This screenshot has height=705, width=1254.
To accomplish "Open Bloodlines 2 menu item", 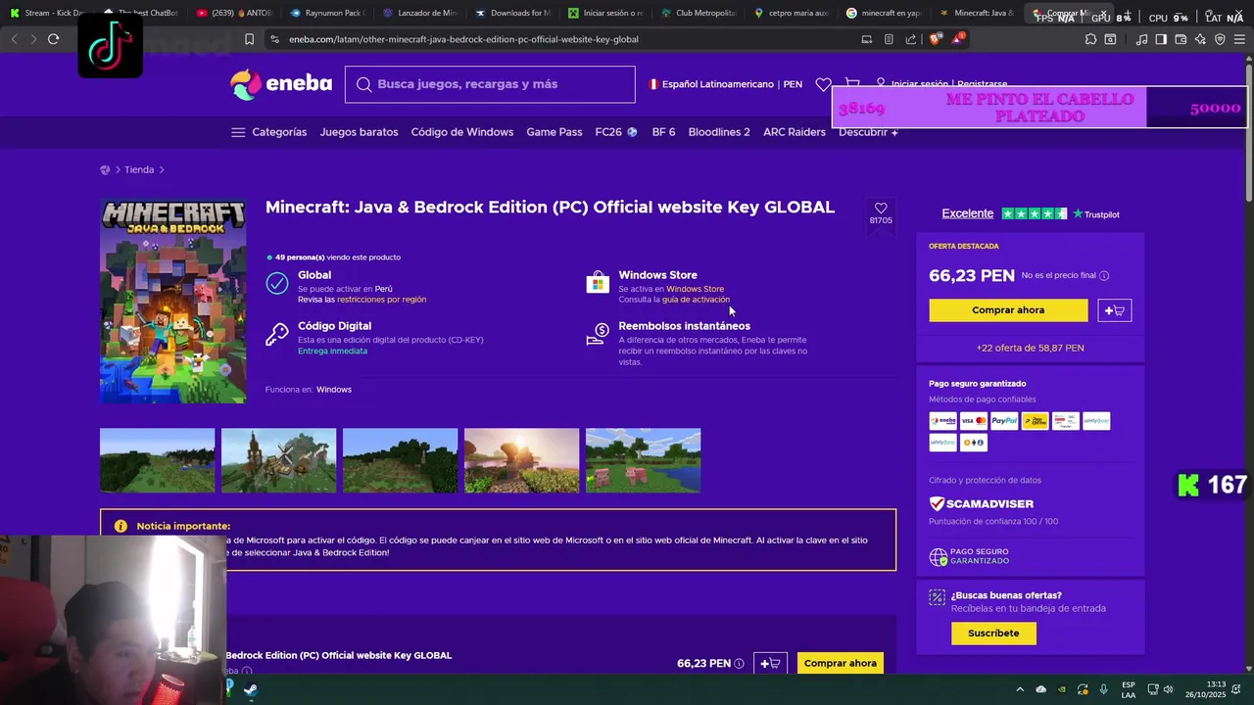I will 719,132.
